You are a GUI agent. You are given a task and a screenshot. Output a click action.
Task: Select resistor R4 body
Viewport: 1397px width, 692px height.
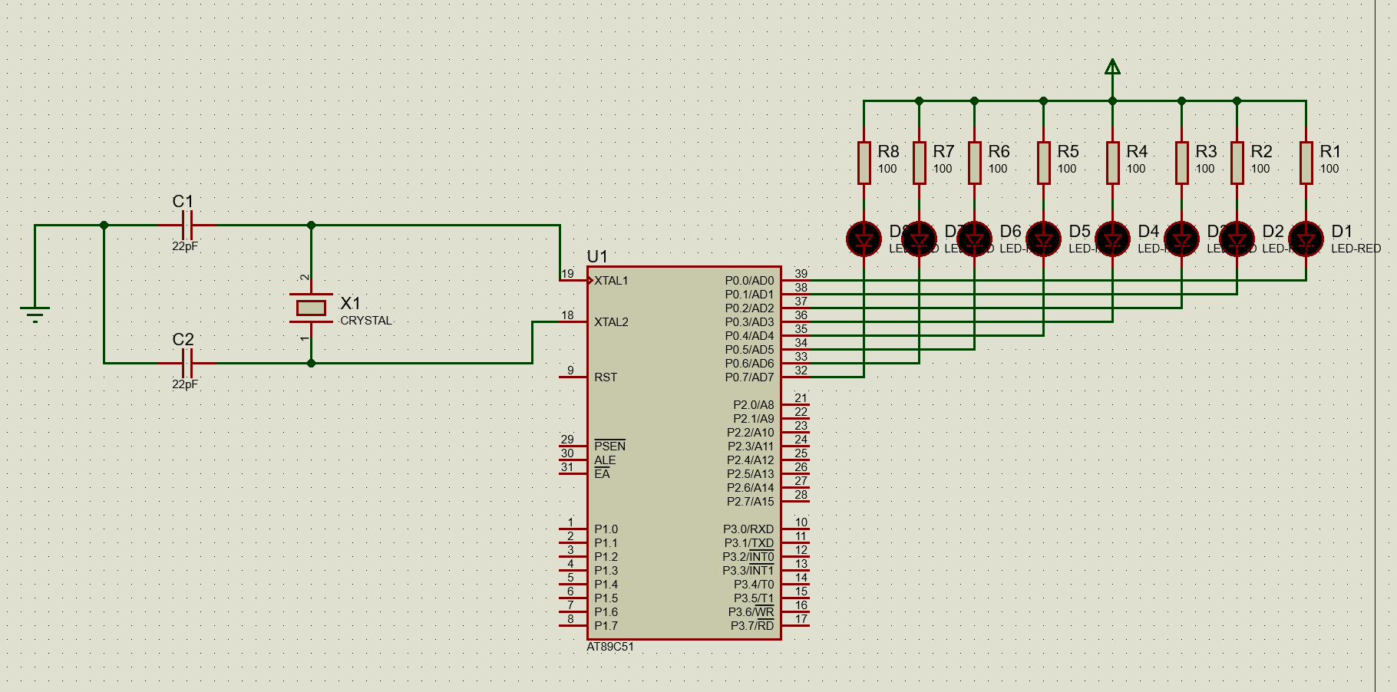coord(1112,163)
